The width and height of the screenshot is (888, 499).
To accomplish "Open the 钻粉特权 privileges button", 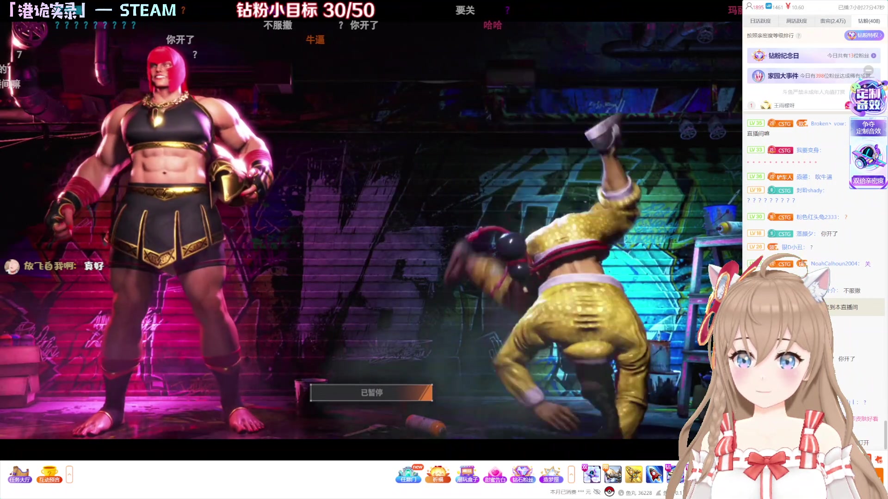I will point(863,35).
